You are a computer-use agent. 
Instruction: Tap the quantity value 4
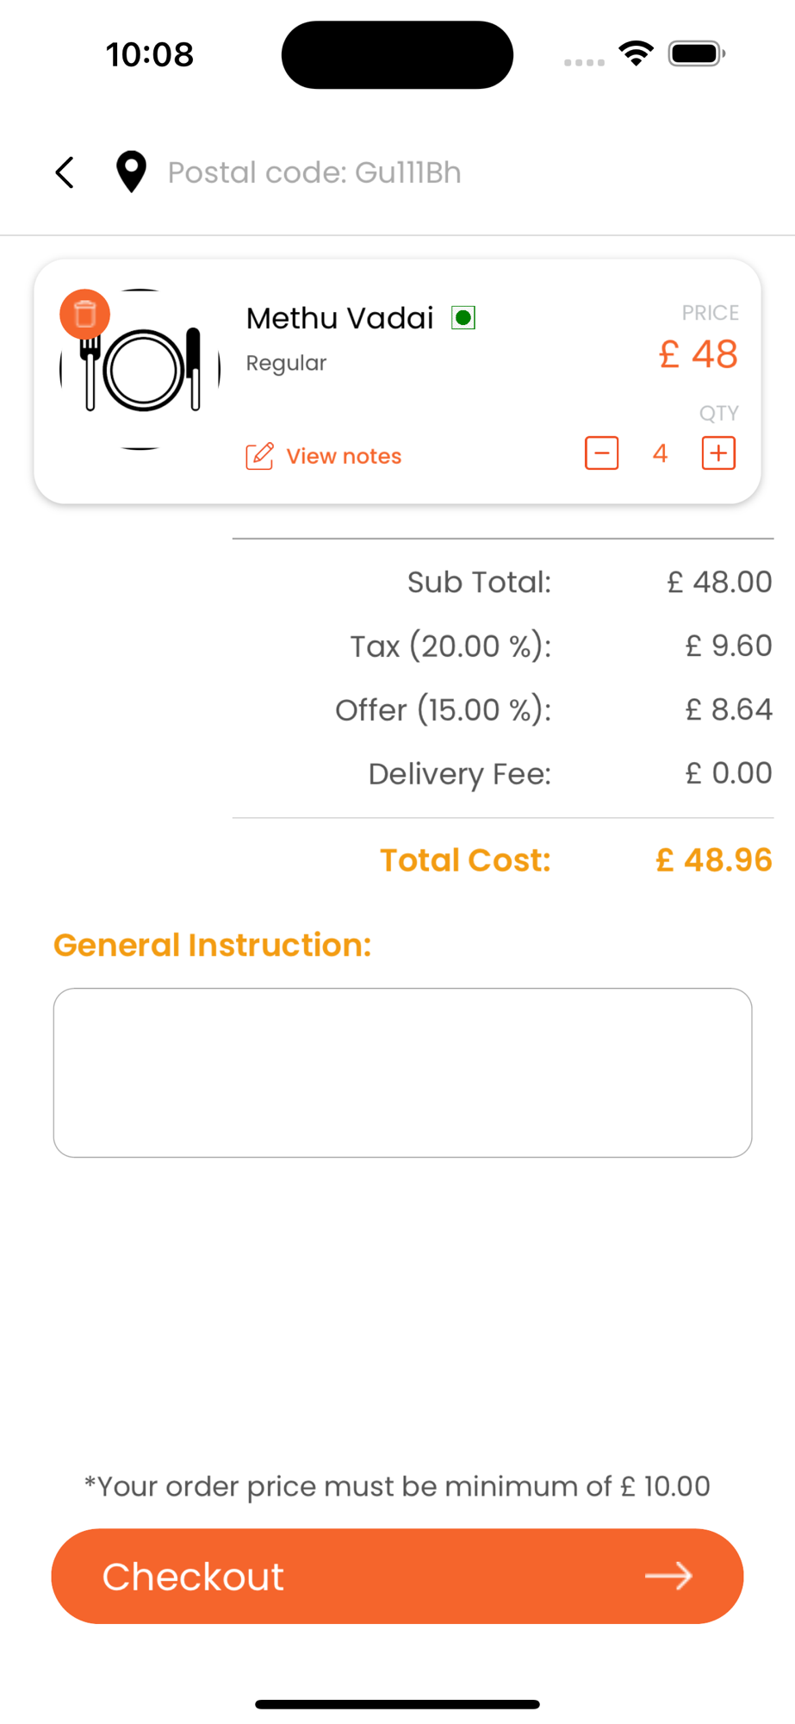point(660,453)
